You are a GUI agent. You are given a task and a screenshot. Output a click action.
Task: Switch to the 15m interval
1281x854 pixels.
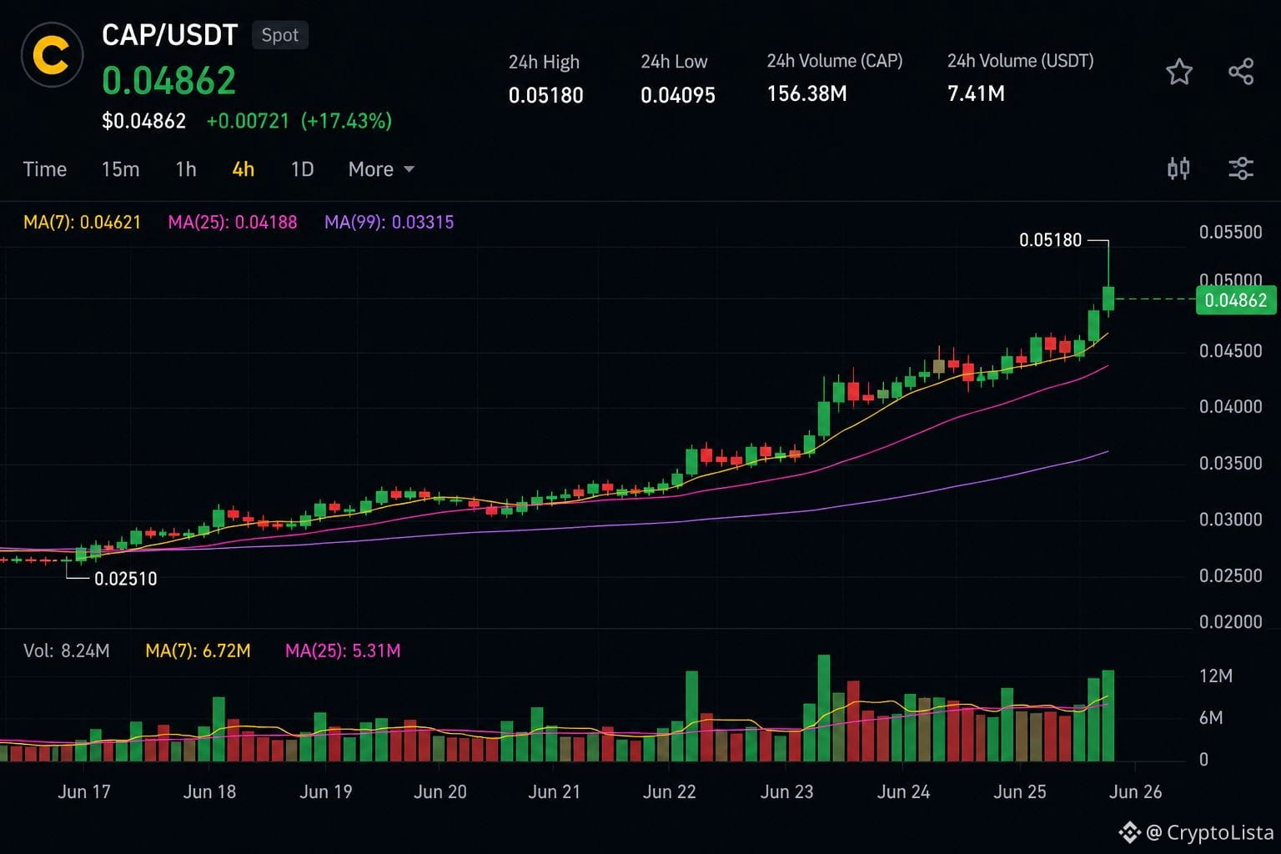pos(120,169)
